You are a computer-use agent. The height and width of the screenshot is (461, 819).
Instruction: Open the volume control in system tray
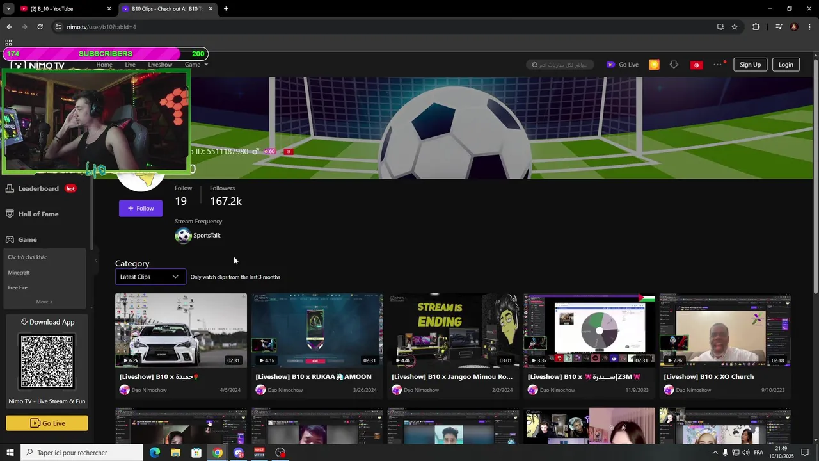746,453
